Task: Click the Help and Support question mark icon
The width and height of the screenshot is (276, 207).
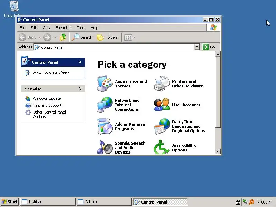Action: pyautogui.click(x=28, y=106)
